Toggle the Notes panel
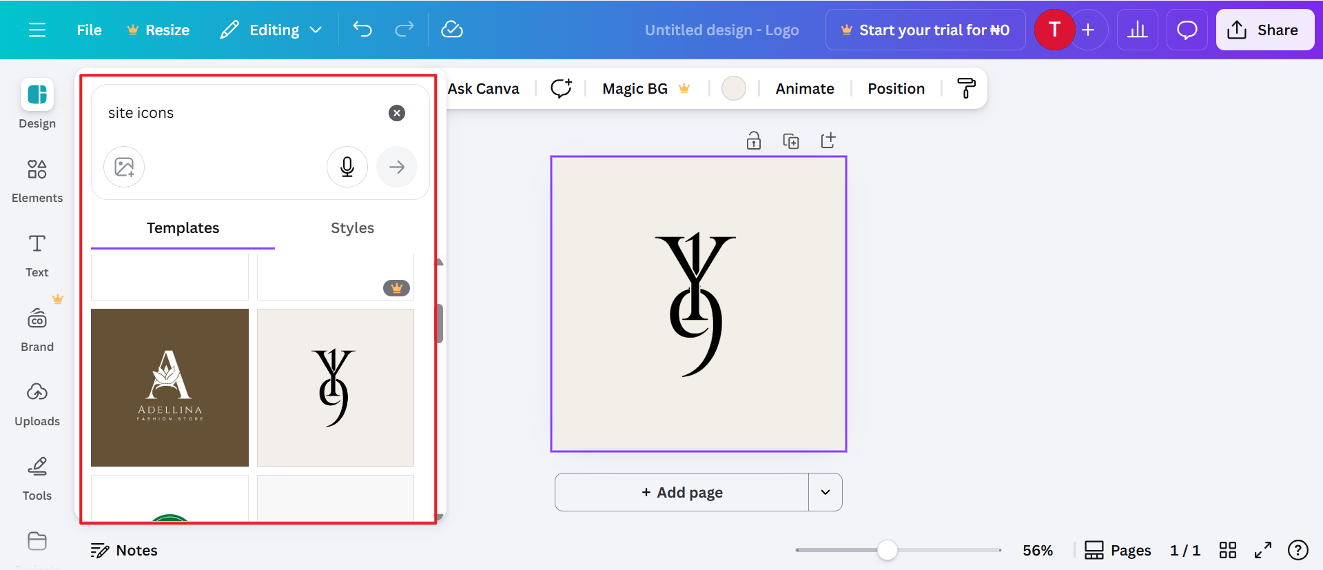1323x570 pixels. click(124, 550)
